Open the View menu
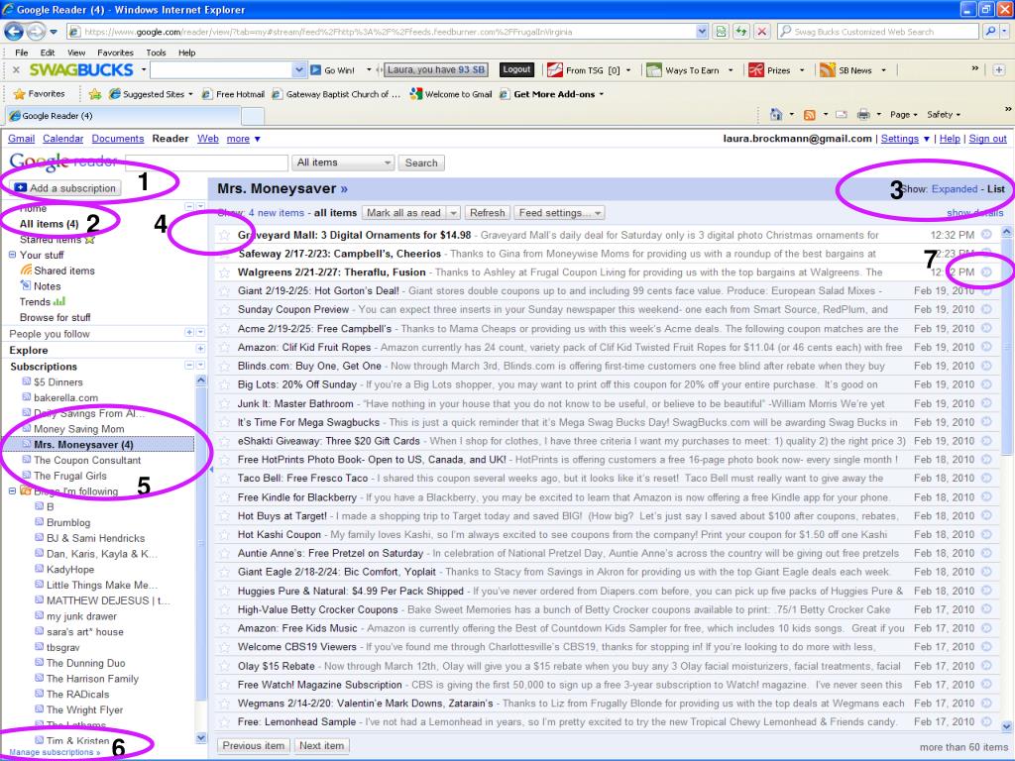The image size is (1015, 761). point(76,53)
